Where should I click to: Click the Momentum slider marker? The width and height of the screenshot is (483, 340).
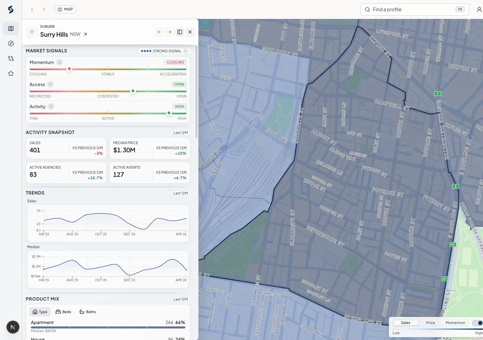(69, 69)
